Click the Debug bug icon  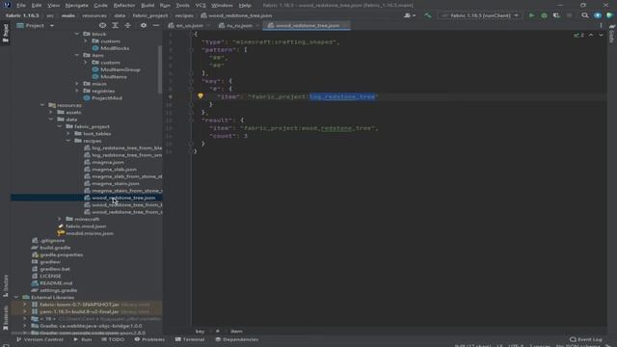pyautogui.click(x=544, y=15)
